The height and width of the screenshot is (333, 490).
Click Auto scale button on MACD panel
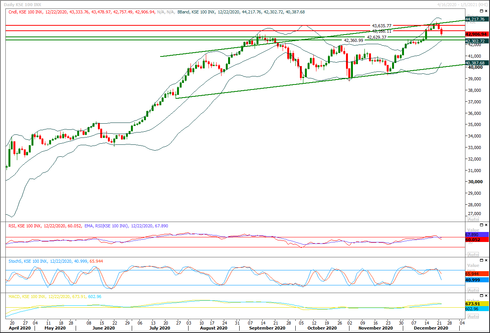[473, 316]
